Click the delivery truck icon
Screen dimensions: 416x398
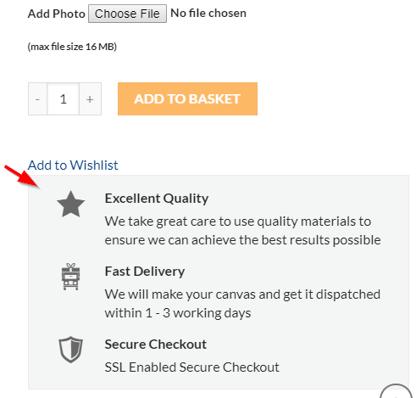coord(70,277)
